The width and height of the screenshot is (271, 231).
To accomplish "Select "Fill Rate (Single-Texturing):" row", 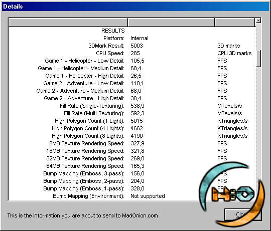I will [x=92, y=106].
